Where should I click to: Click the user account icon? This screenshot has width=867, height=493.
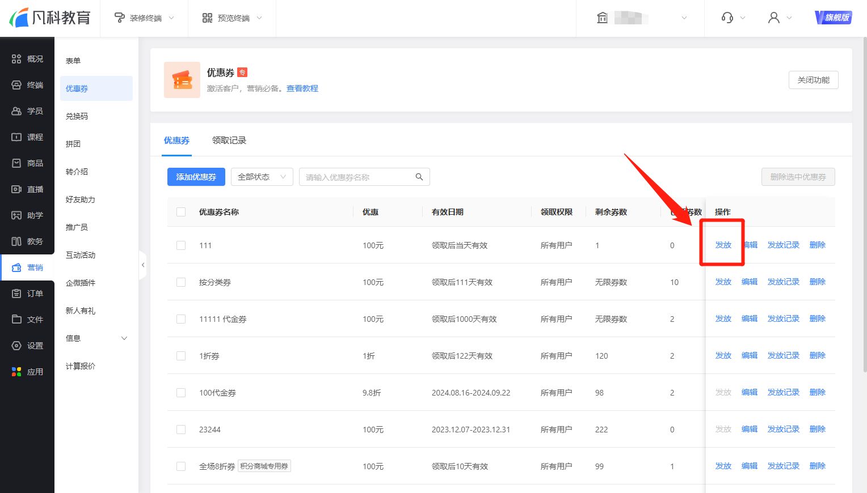tap(774, 18)
